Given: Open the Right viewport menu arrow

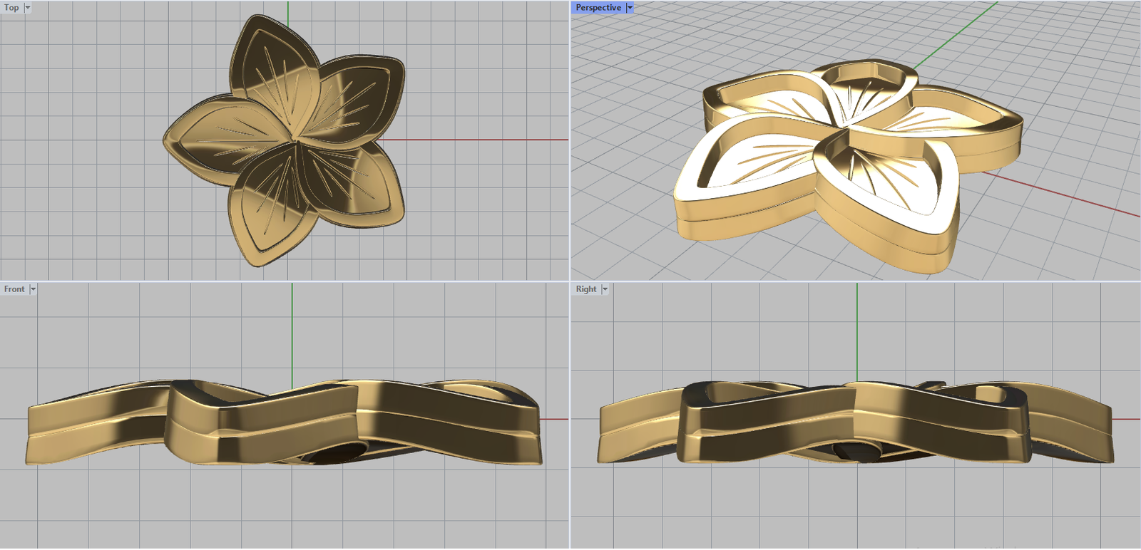Looking at the screenshot, I should point(605,289).
